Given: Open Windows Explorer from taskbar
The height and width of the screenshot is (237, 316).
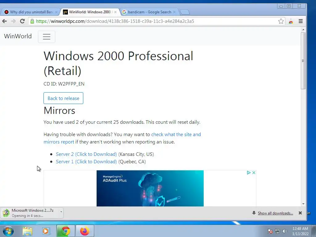Looking at the screenshot, I should [x=27, y=231].
